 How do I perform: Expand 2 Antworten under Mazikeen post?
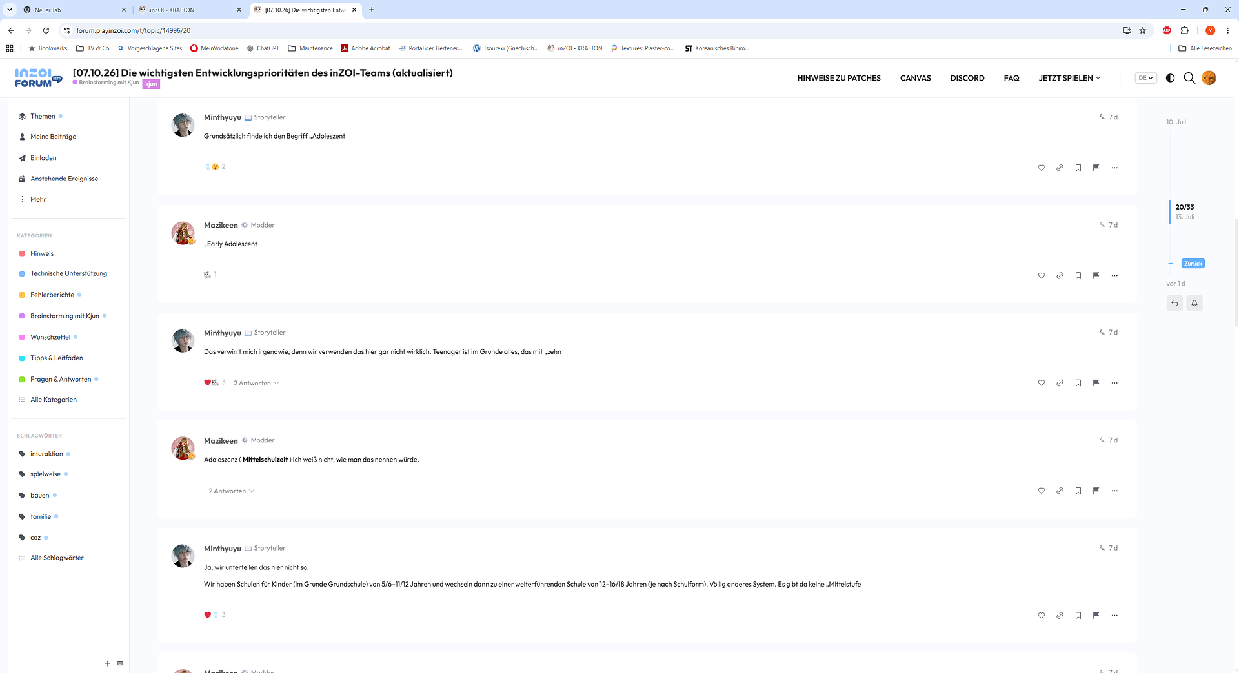click(x=231, y=491)
